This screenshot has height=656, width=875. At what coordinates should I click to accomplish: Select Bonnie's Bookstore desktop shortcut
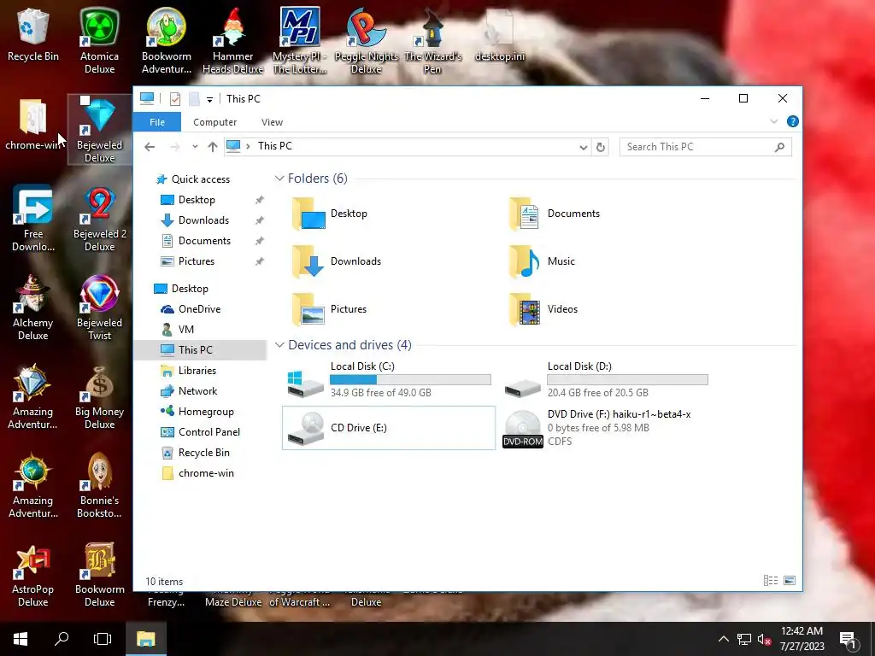[x=99, y=485]
